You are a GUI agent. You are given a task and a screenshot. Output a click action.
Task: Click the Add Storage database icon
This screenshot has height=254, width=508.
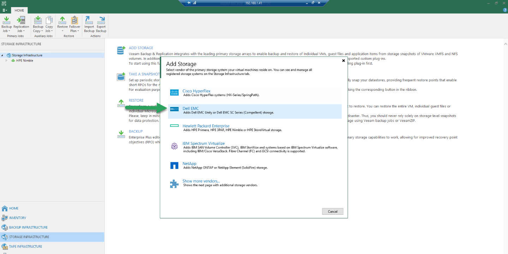click(x=121, y=50)
